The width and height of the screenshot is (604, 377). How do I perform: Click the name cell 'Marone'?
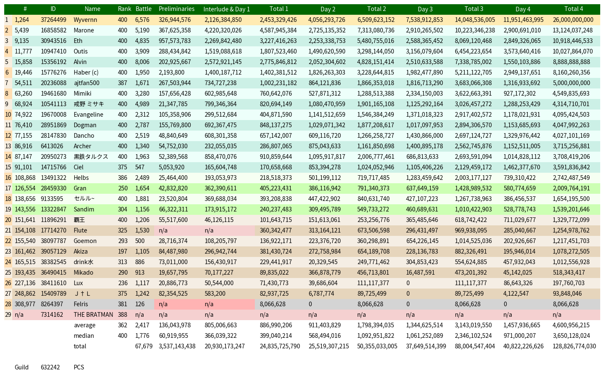pyautogui.click(x=84, y=30)
